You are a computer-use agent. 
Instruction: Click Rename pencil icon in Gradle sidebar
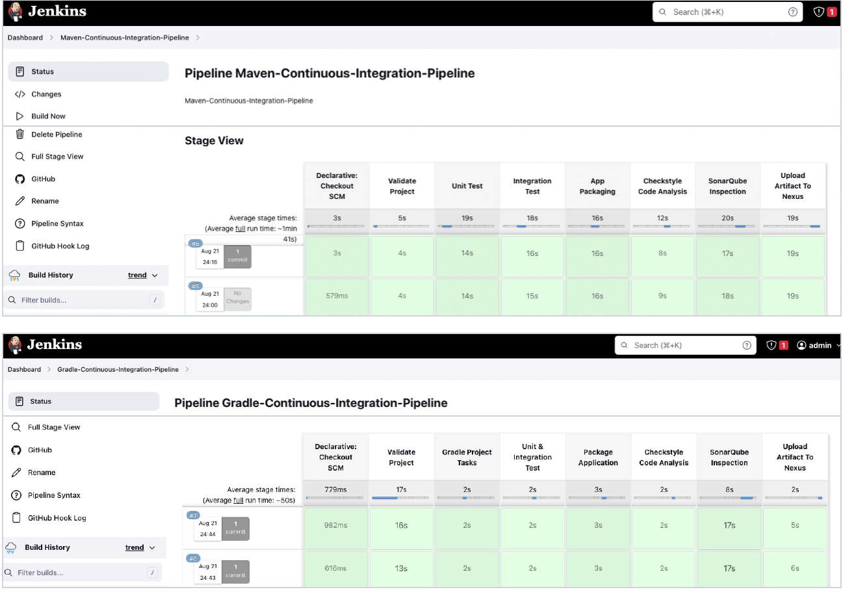tap(16, 473)
